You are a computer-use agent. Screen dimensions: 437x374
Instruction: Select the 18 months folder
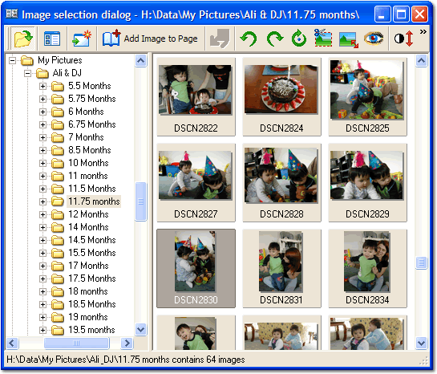tap(88, 291)
